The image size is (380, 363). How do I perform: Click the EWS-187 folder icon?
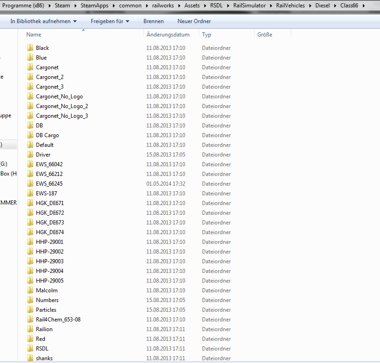pos(30,193)
